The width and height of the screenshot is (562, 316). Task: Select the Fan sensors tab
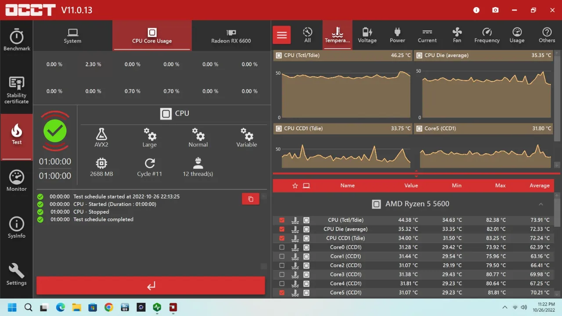pos(457,35)
